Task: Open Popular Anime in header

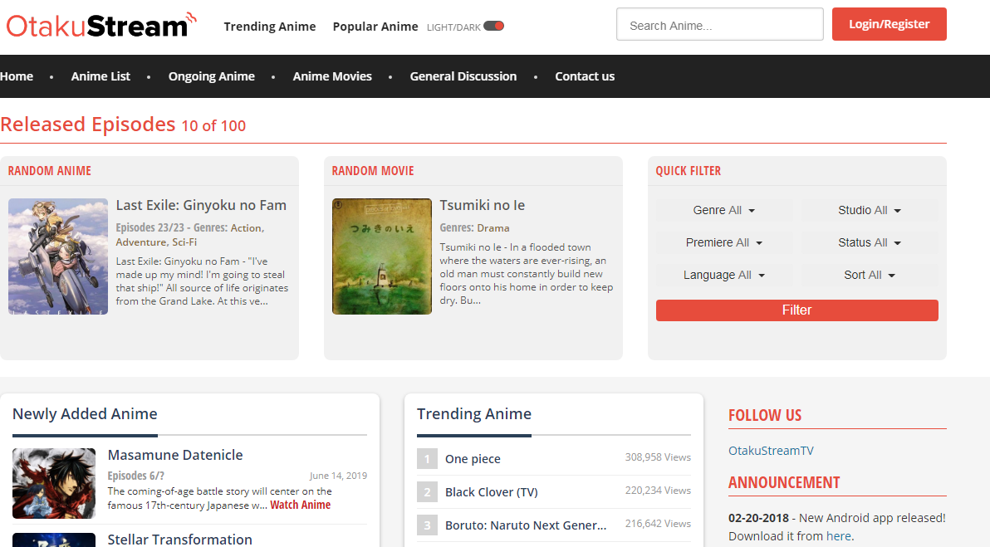Action: (375, 27)
